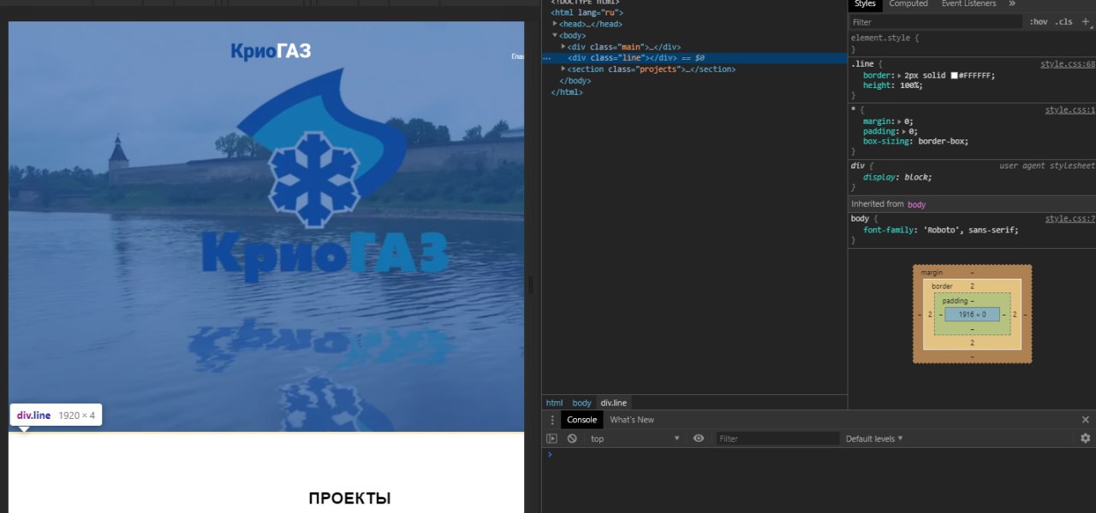Open the top execution context dropdown

coord(634,439)
